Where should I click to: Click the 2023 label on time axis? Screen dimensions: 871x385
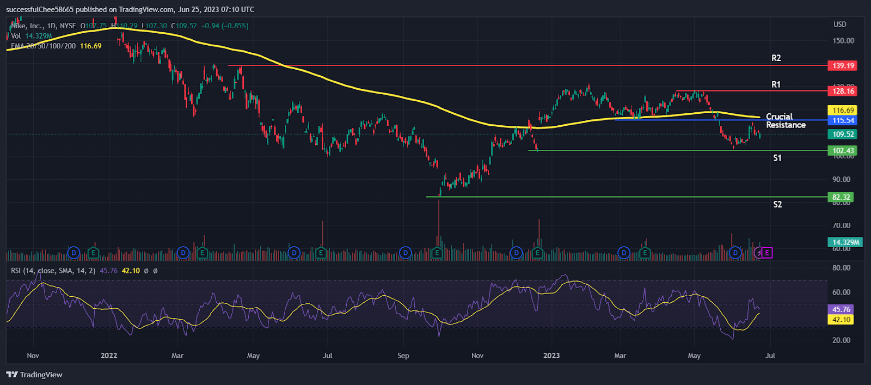tap(551, 356)
